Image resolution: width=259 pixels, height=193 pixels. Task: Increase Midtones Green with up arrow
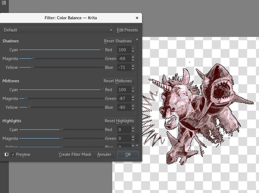click(x=133, y=97)
